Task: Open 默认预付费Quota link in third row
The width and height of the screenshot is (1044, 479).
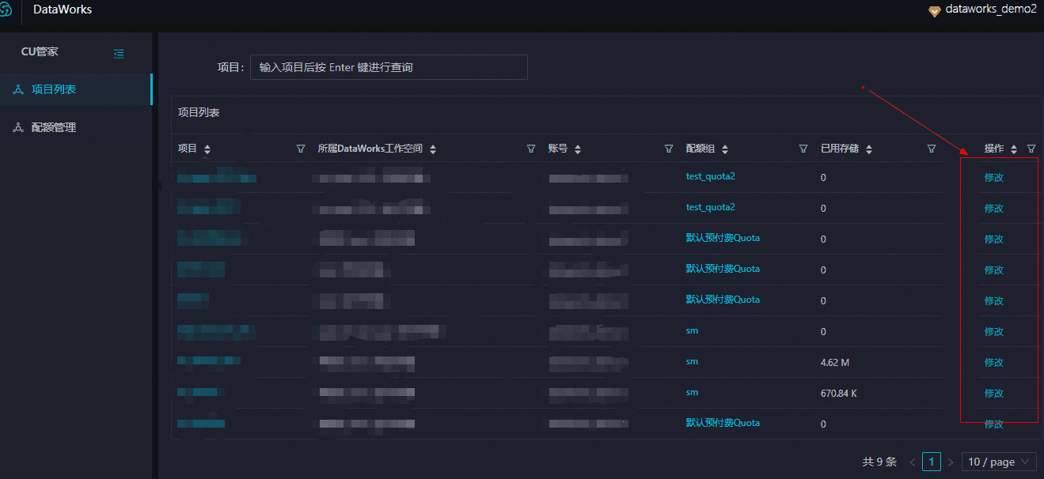Action: [723, 238]
